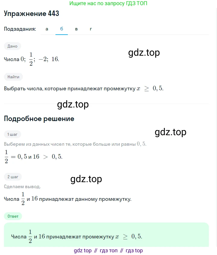The height and width of the screenshot is (255, 217).
Task: Open subtask tab г
Action: click(x=91, y=29)
